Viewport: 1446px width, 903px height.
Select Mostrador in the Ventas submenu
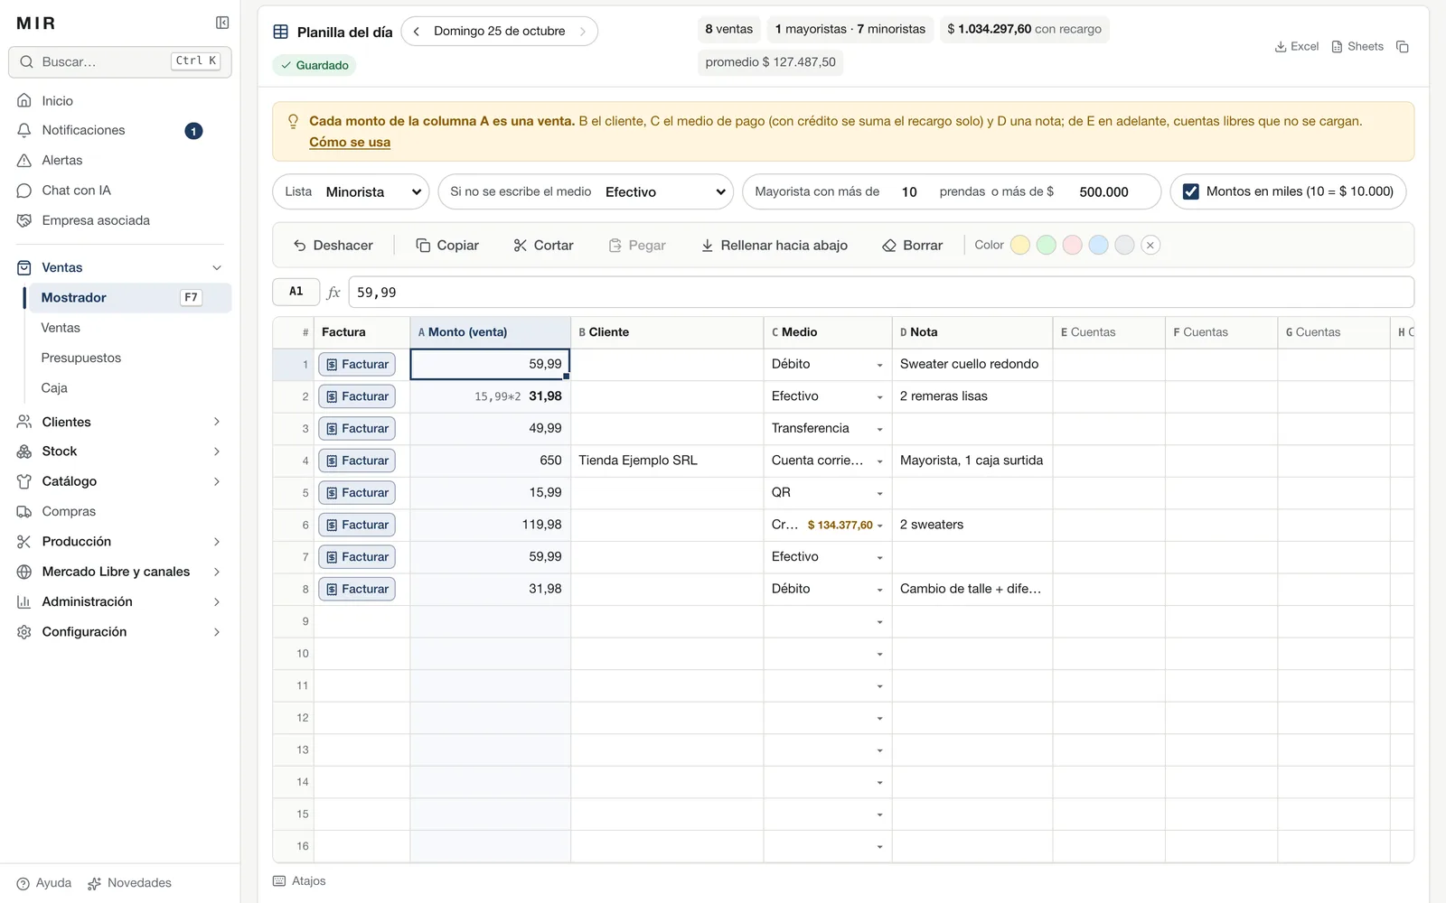pos(130,297)
